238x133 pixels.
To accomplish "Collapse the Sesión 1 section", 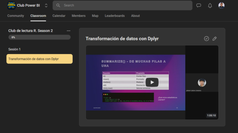I will tap(15, 49).
